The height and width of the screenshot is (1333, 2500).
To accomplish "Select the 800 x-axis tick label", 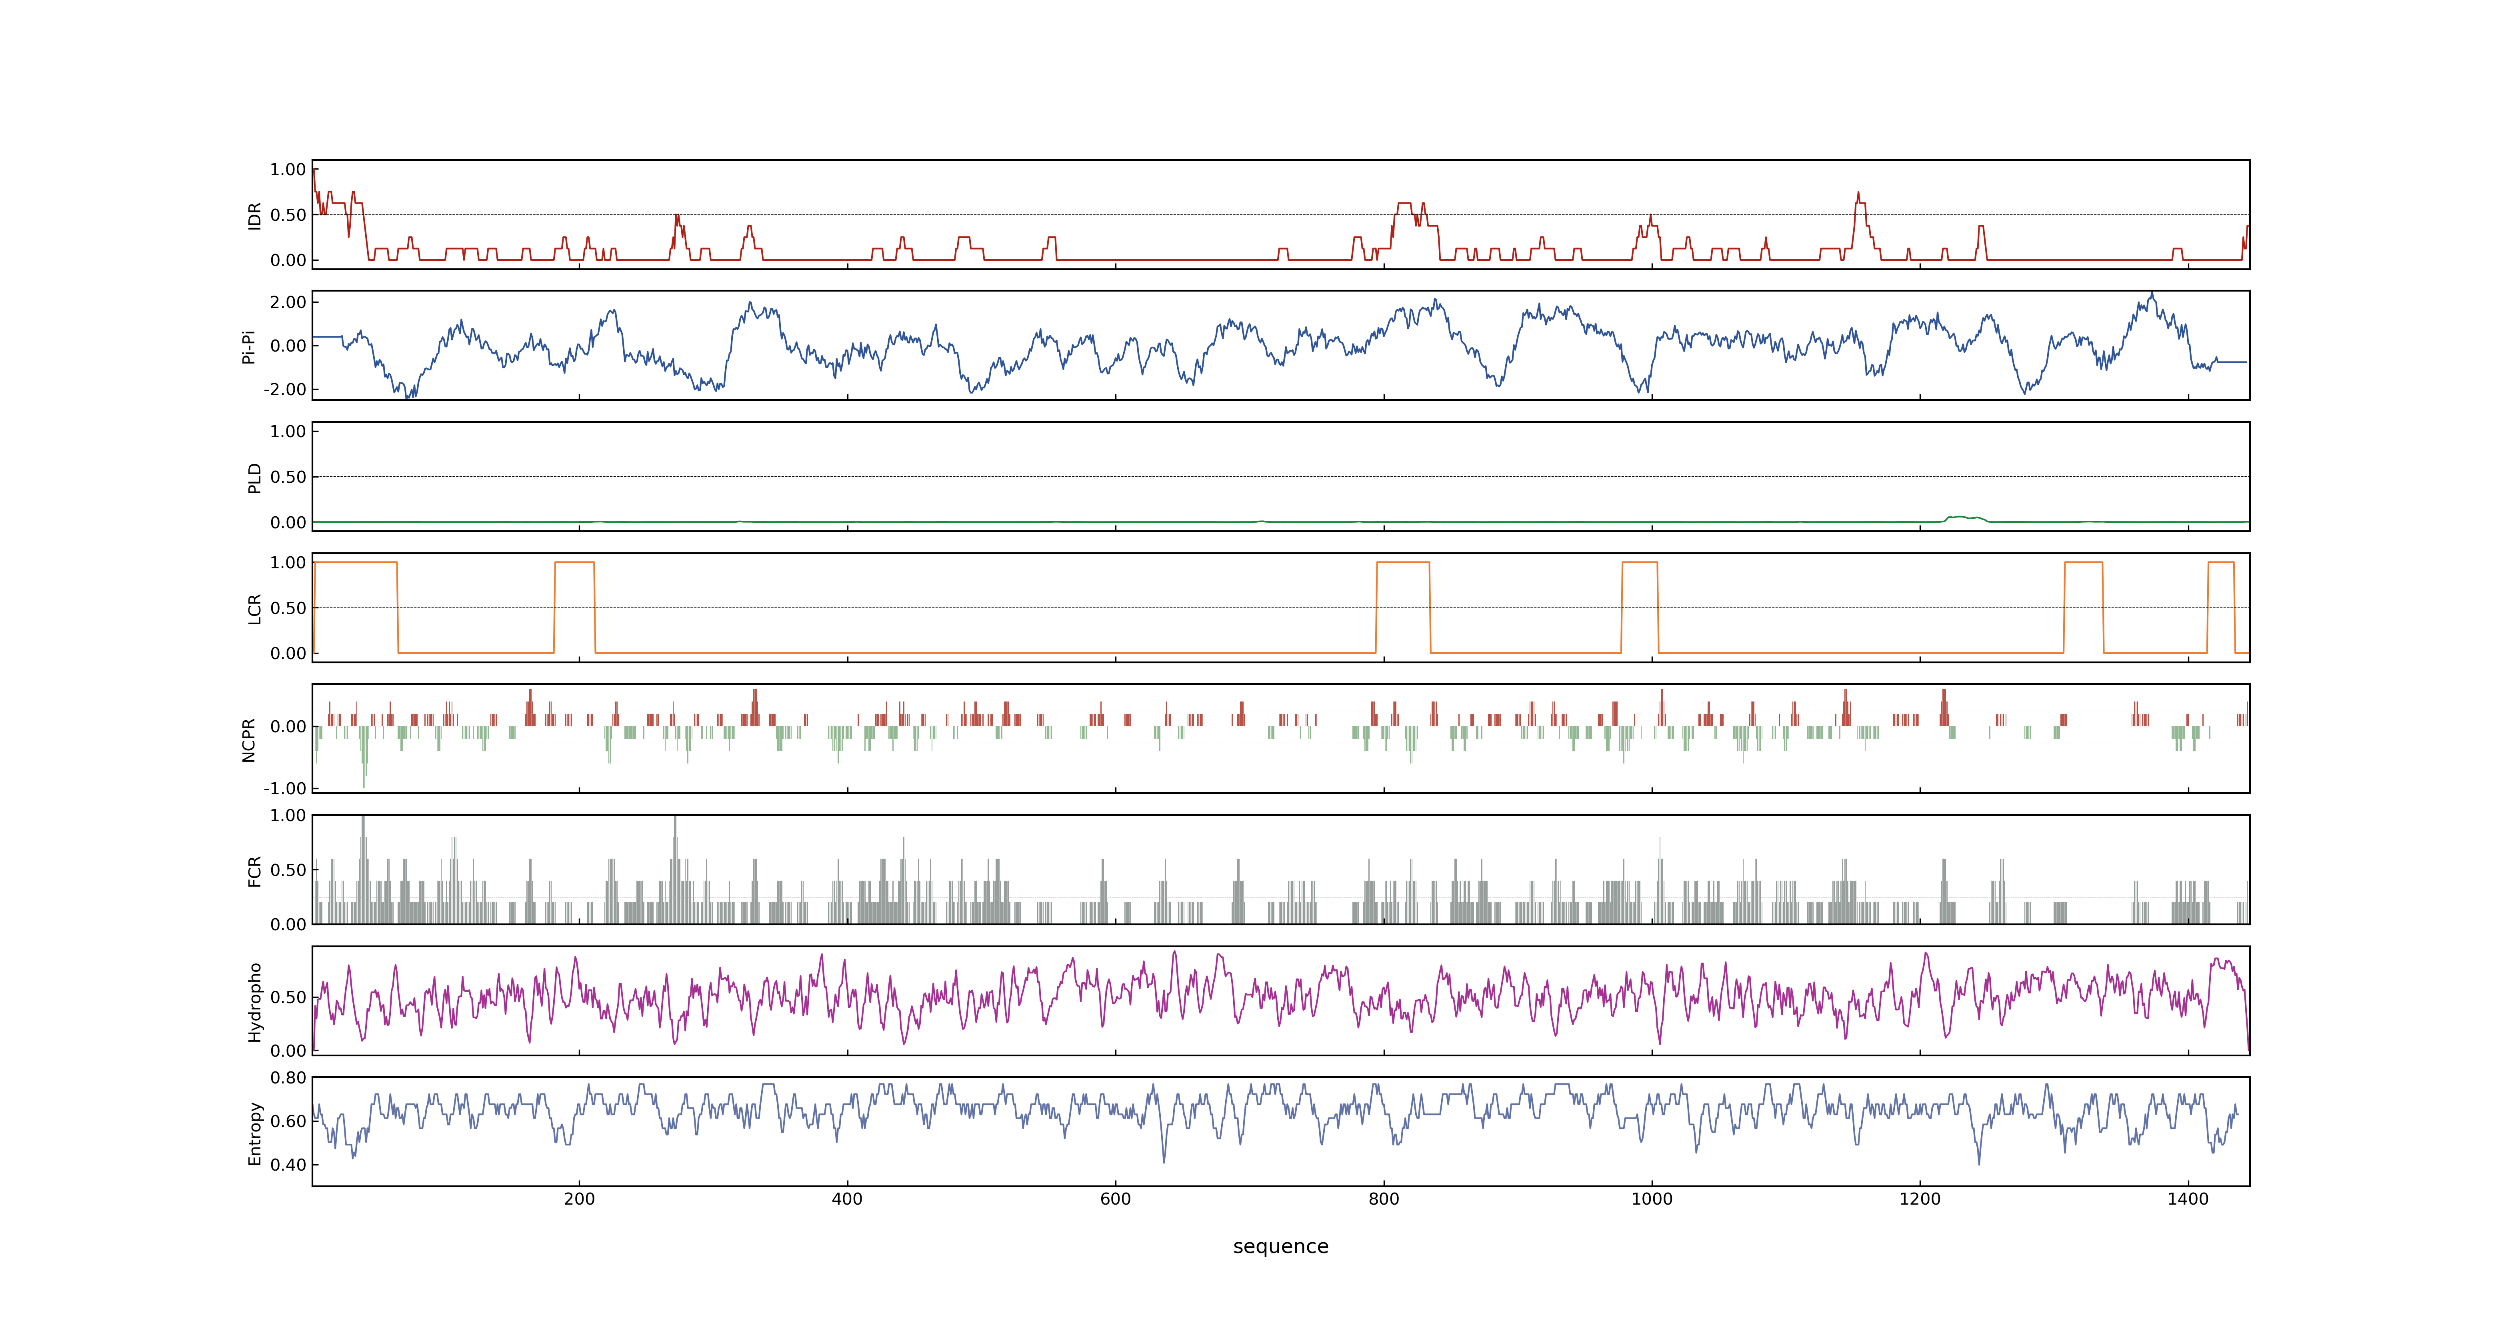I will point(1384,1199).
